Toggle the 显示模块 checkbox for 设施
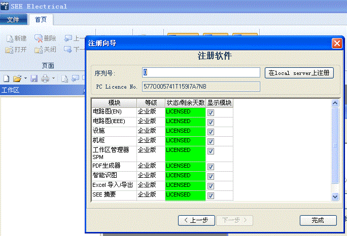The height and width of the screenshot is (236, 347). click(x=211, y=132)
